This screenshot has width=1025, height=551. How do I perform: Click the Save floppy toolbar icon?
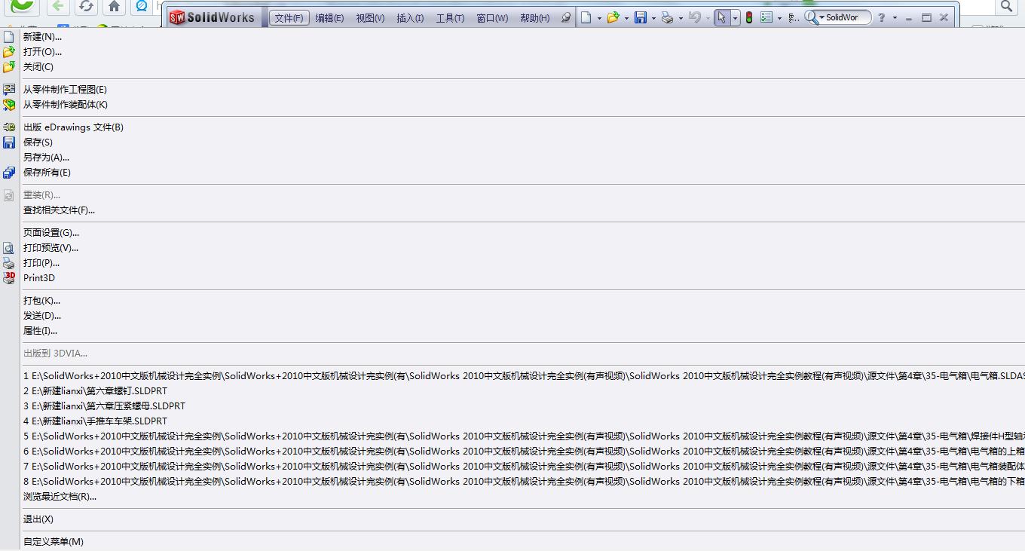[x=640, y=17]
